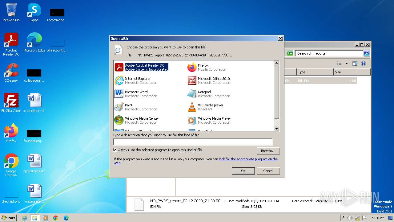Click the volume speaker tray icon
Image resolution: width=394 pixels, height=222 pixels.
click(350, 218)
